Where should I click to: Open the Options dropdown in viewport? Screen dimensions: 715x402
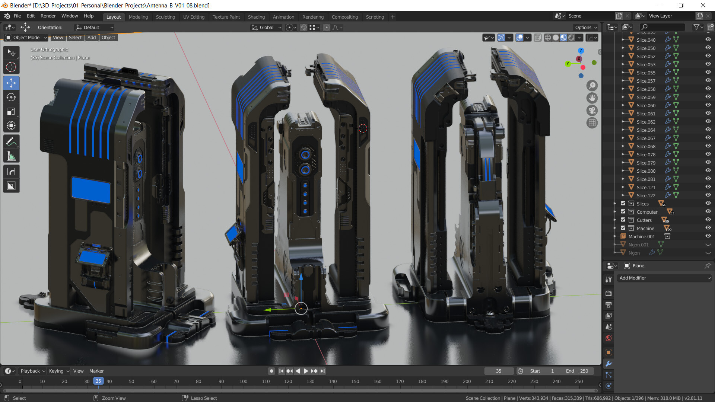[586, 28]
